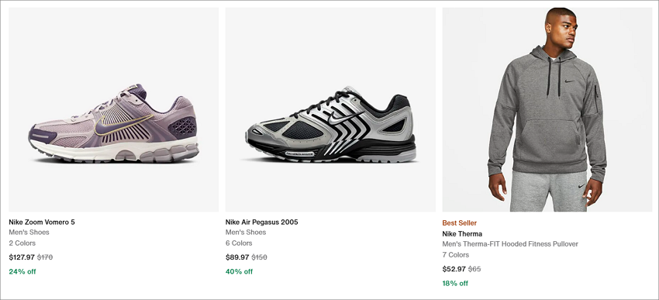659x300 pixels.
Task: Click Men's Shoes under Zoom Vomero 5
Action: point(29,232)
